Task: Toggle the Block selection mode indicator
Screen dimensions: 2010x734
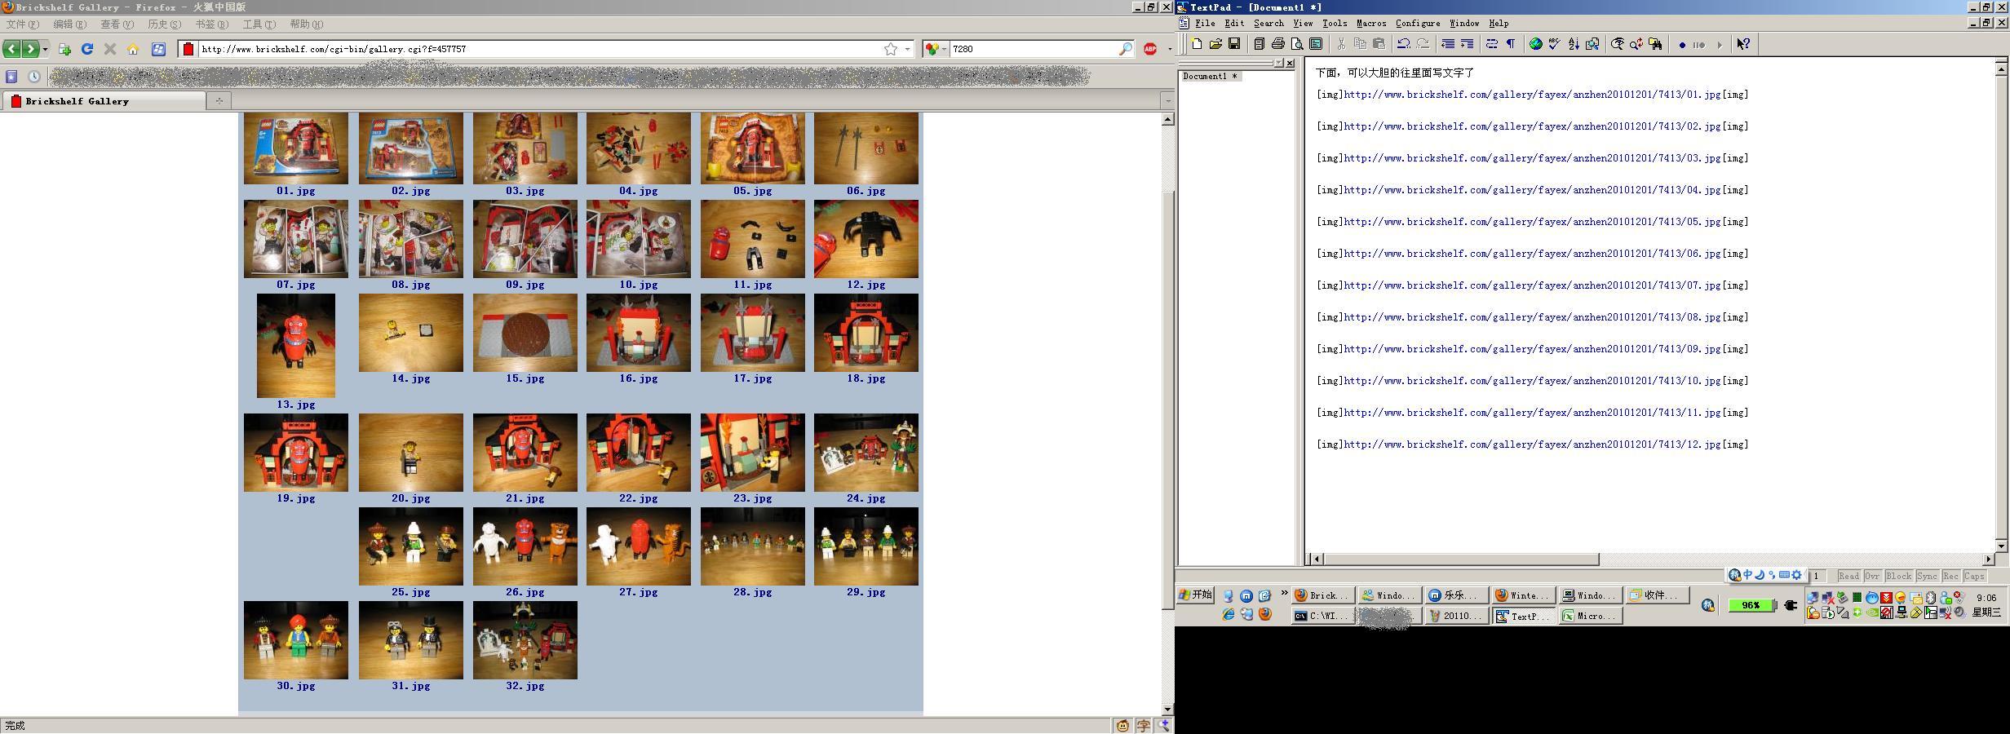Action: pyautogui.click(x=1898, y=576)
